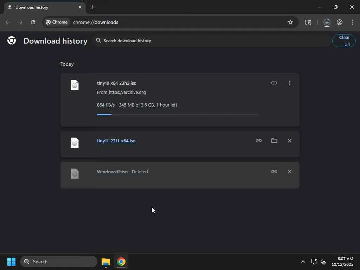This screenshot has height=270, width=360.
Task: Bookmark this page with star icon
Action: (290, 22)
